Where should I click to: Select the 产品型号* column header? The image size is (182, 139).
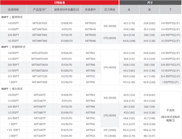click(40, 10)
